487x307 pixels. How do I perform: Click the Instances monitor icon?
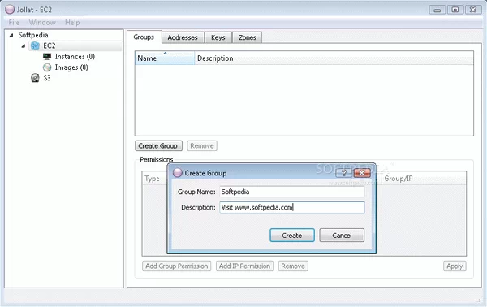click(x=47, y=57)
